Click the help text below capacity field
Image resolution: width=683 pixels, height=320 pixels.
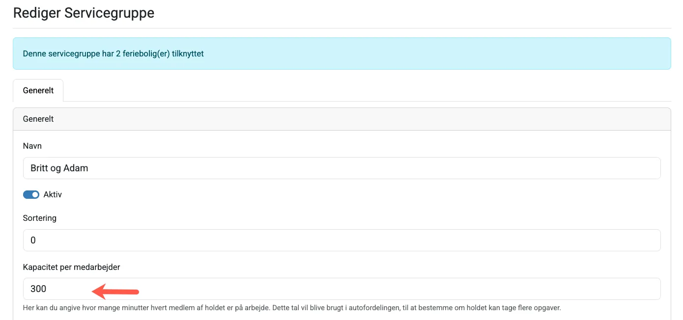pos(292,308)
